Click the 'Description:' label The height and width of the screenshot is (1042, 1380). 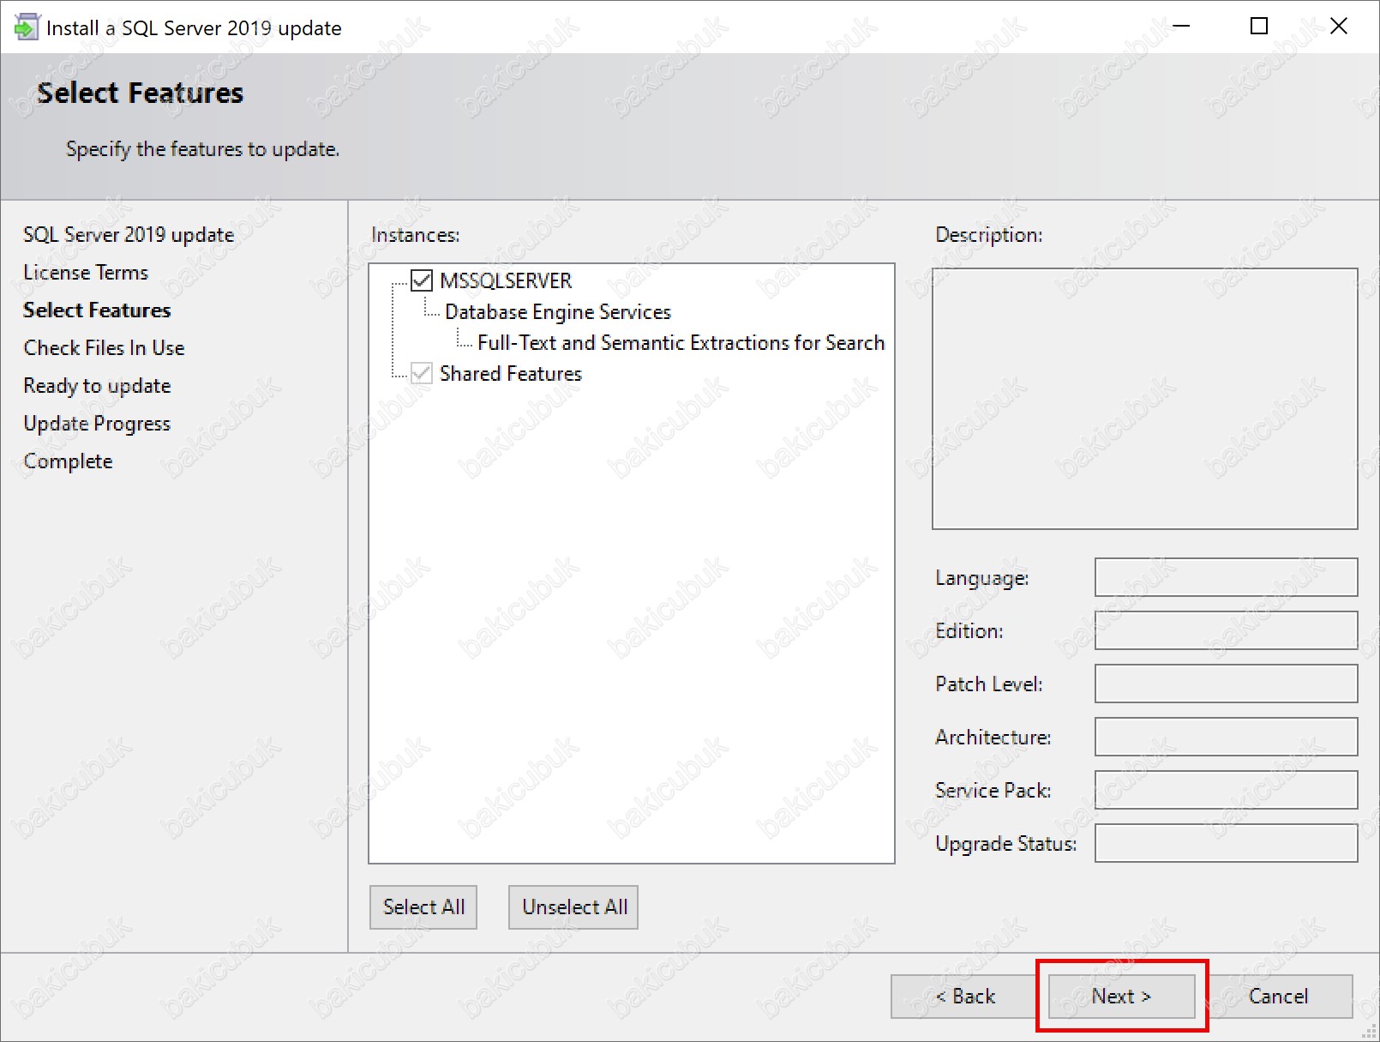[989, 235]
